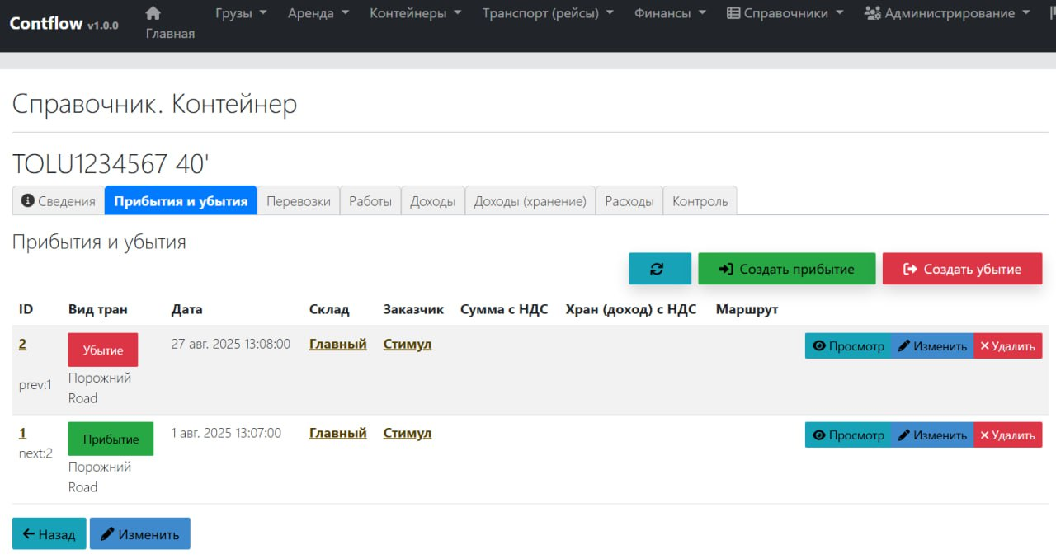Click the refresh icon button
Screen dimensions: 1056x559
pyautogui.click(x=659, y=269)
